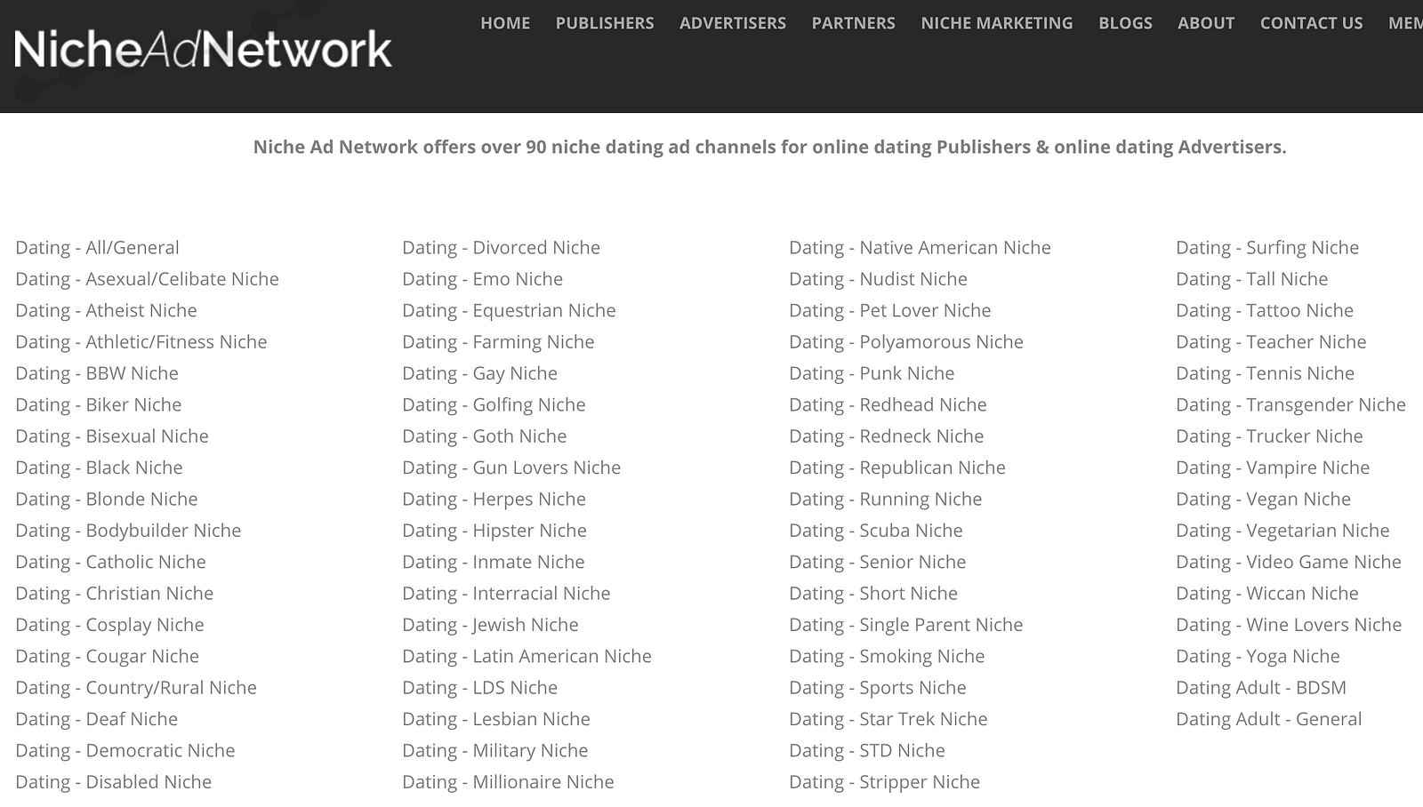This screenshot has width=1423, height=807.
Task: Select Dating - Disabled Niche
Action: pos(114,782)
